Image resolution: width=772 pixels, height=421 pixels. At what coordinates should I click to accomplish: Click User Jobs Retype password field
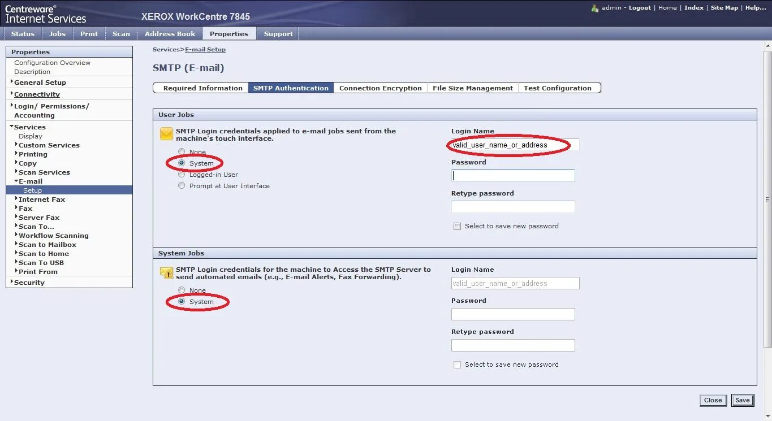(x=513, y=207)
